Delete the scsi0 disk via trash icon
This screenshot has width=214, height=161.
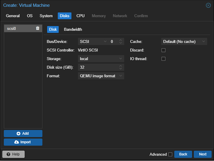coord(37,28)
